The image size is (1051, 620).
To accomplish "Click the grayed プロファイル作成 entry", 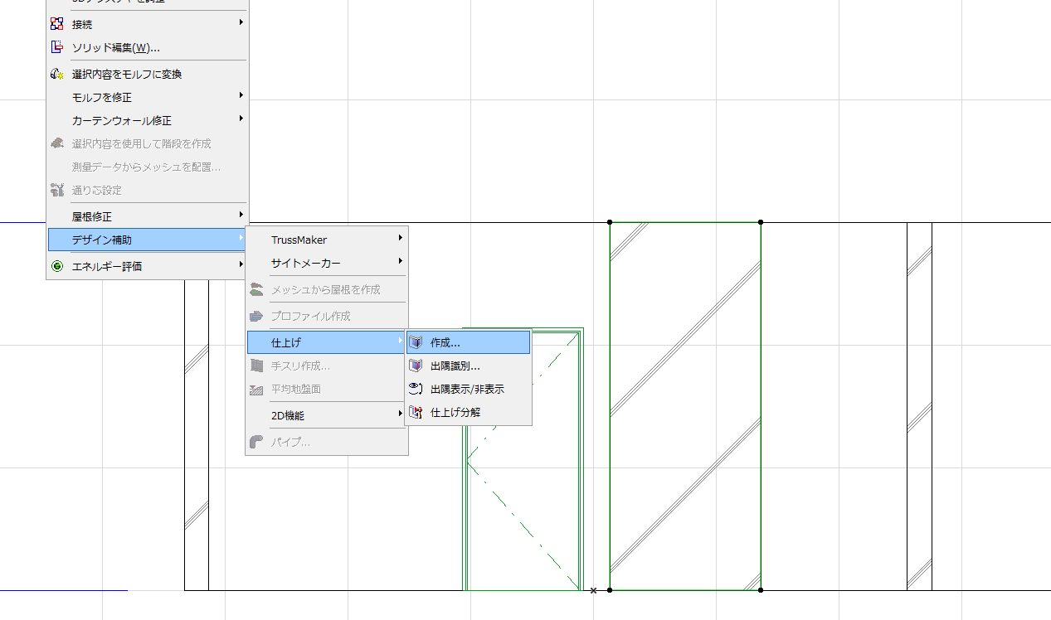I will pyautogui.click(x=327, y=316).
